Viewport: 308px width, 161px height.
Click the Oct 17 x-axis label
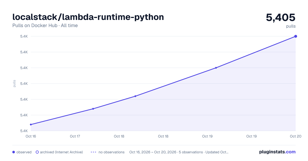pos(75,136)
